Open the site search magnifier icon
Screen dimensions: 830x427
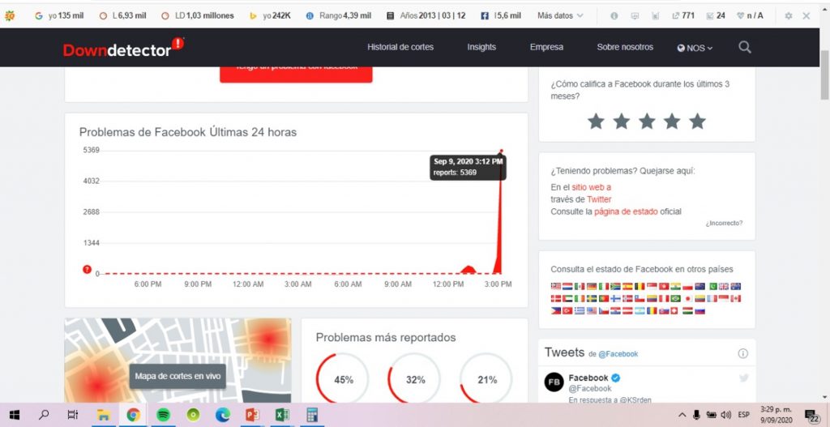click(x=744, y=47)
